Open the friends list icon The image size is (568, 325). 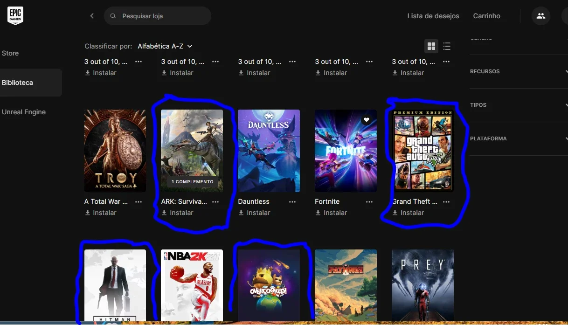[x=541, y=16]
